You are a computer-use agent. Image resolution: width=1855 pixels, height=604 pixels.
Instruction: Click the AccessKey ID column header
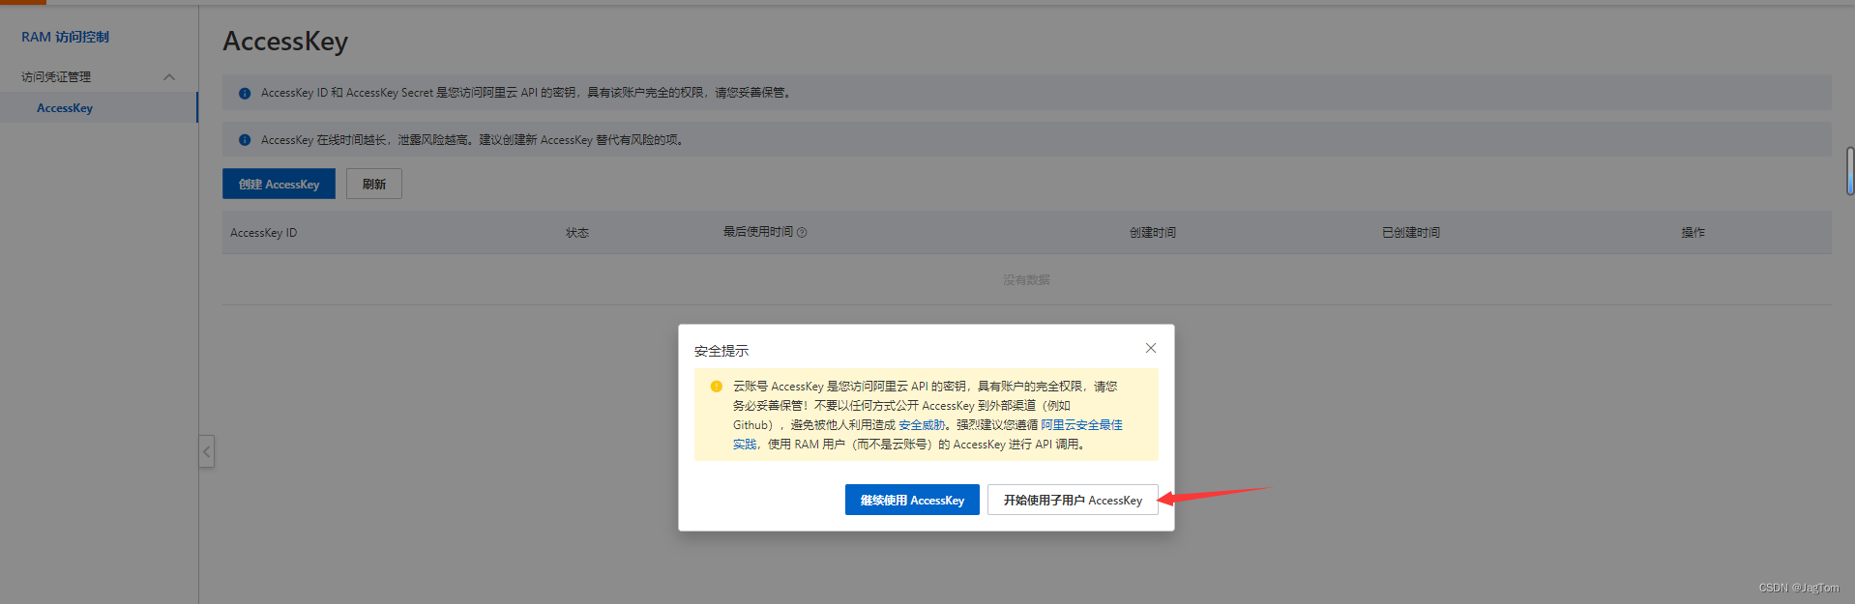(x=263, y=233)
